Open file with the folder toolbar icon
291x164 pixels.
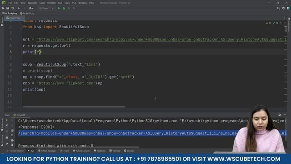click(x=3, y=8)
